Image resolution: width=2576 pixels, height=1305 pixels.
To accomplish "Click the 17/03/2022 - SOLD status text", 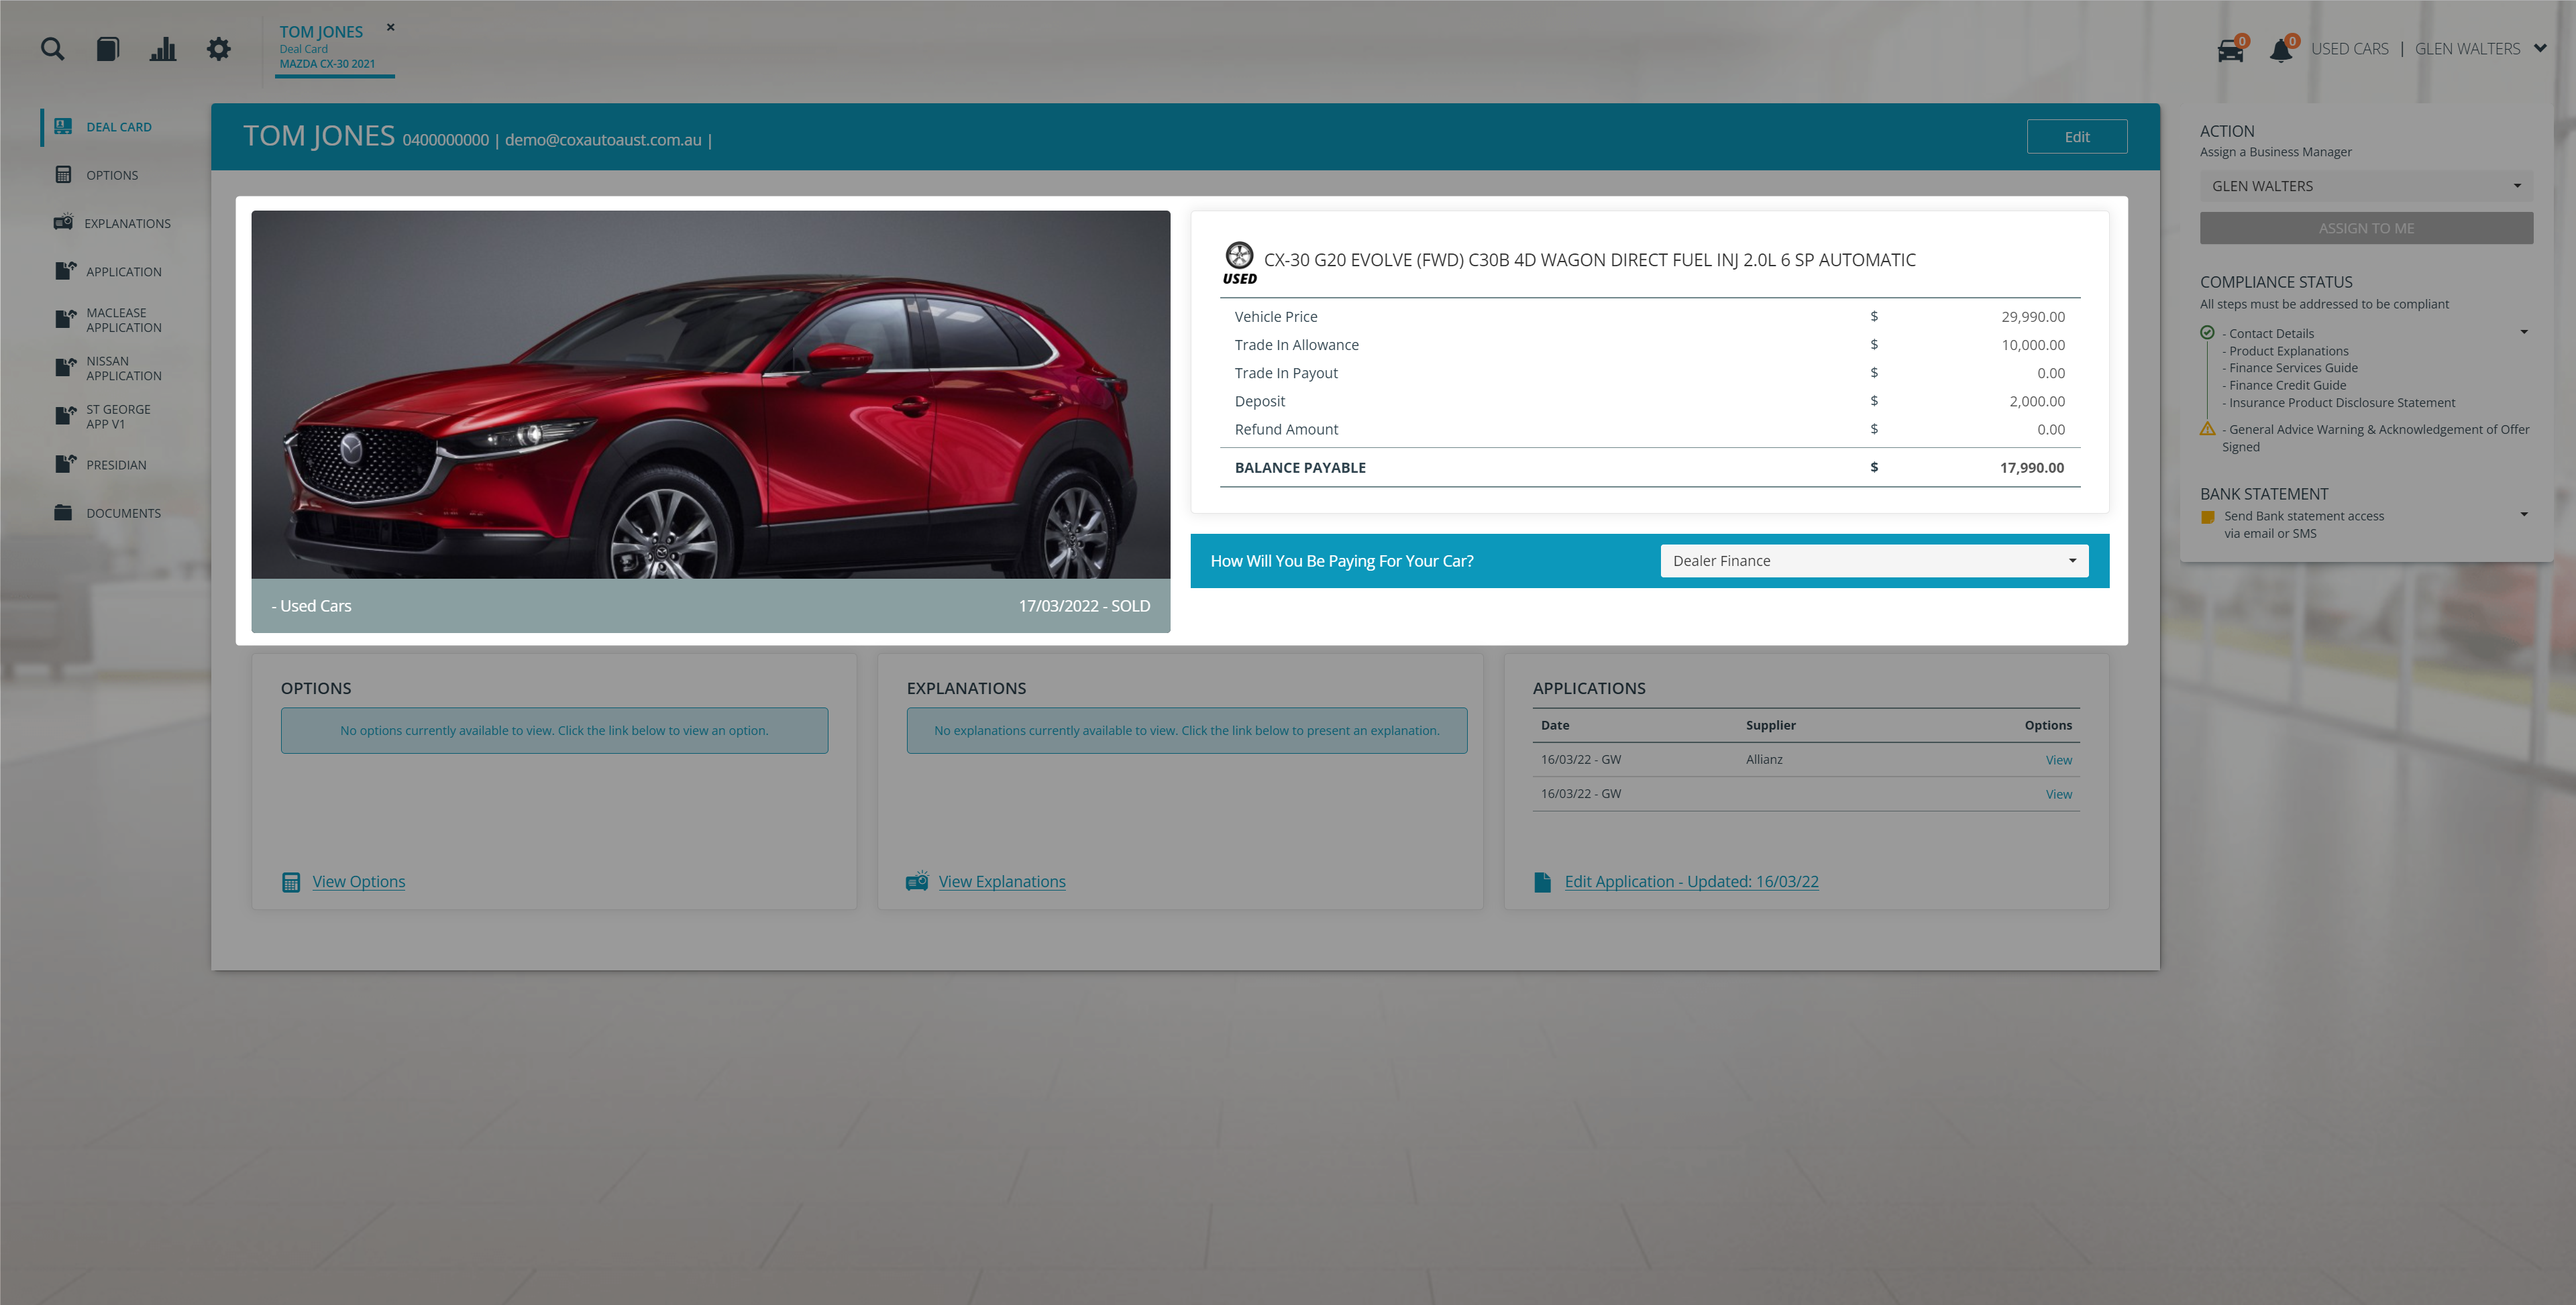I will tap(1084, 606).
